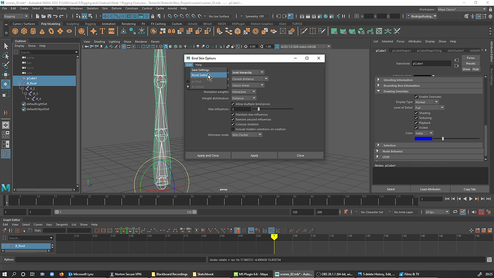Click Apply and Close button
The image size is (494, 278).
click(x=208, y=156)
